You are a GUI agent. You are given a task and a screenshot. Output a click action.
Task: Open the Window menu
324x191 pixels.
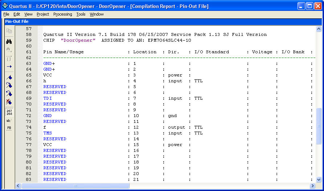point(97,14)
